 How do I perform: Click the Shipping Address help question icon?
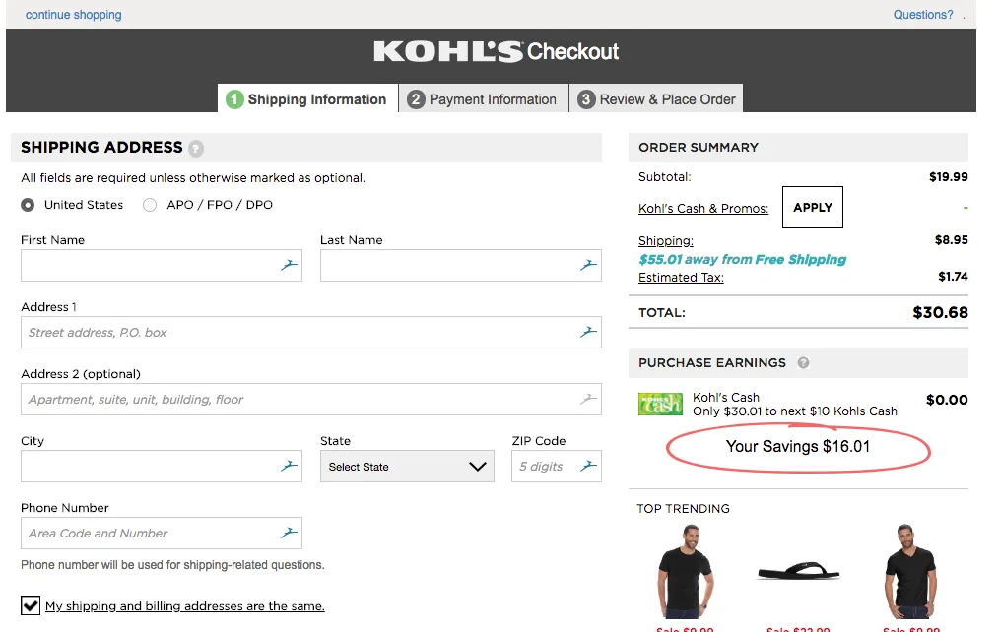click(x=196, y=149)
